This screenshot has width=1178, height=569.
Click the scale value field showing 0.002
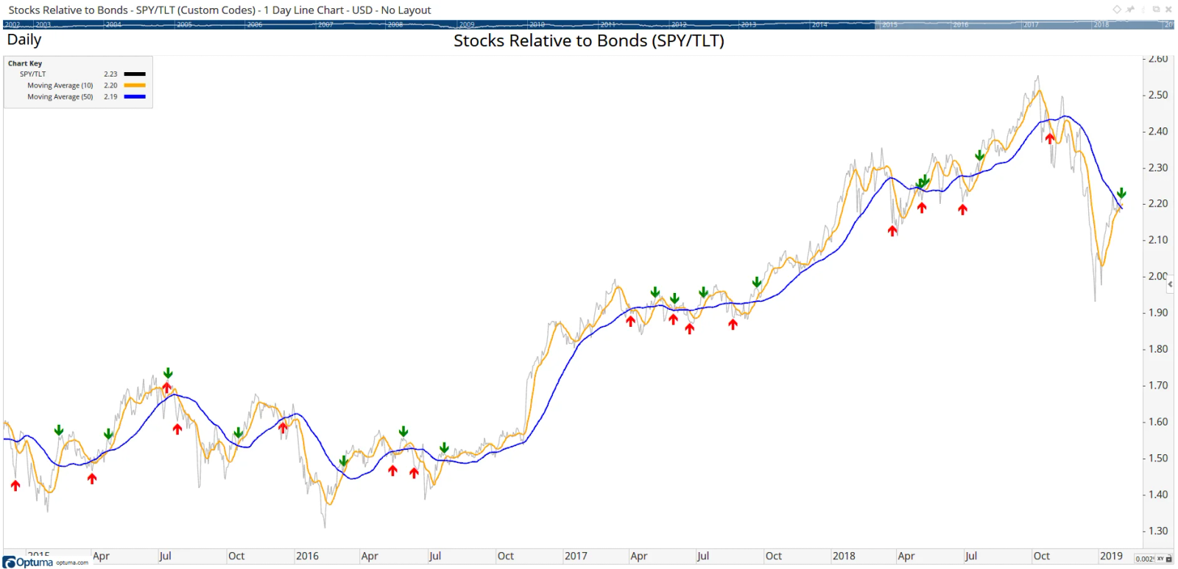[1145, 559]
